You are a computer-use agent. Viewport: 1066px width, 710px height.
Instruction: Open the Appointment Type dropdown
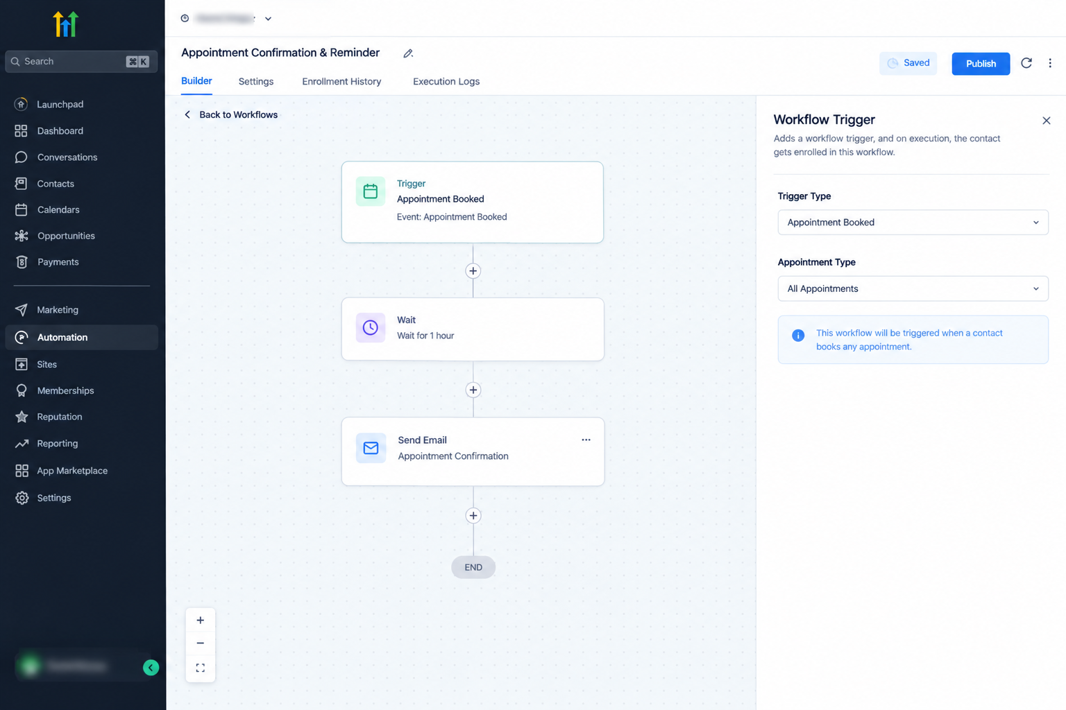tap(913, 288)
